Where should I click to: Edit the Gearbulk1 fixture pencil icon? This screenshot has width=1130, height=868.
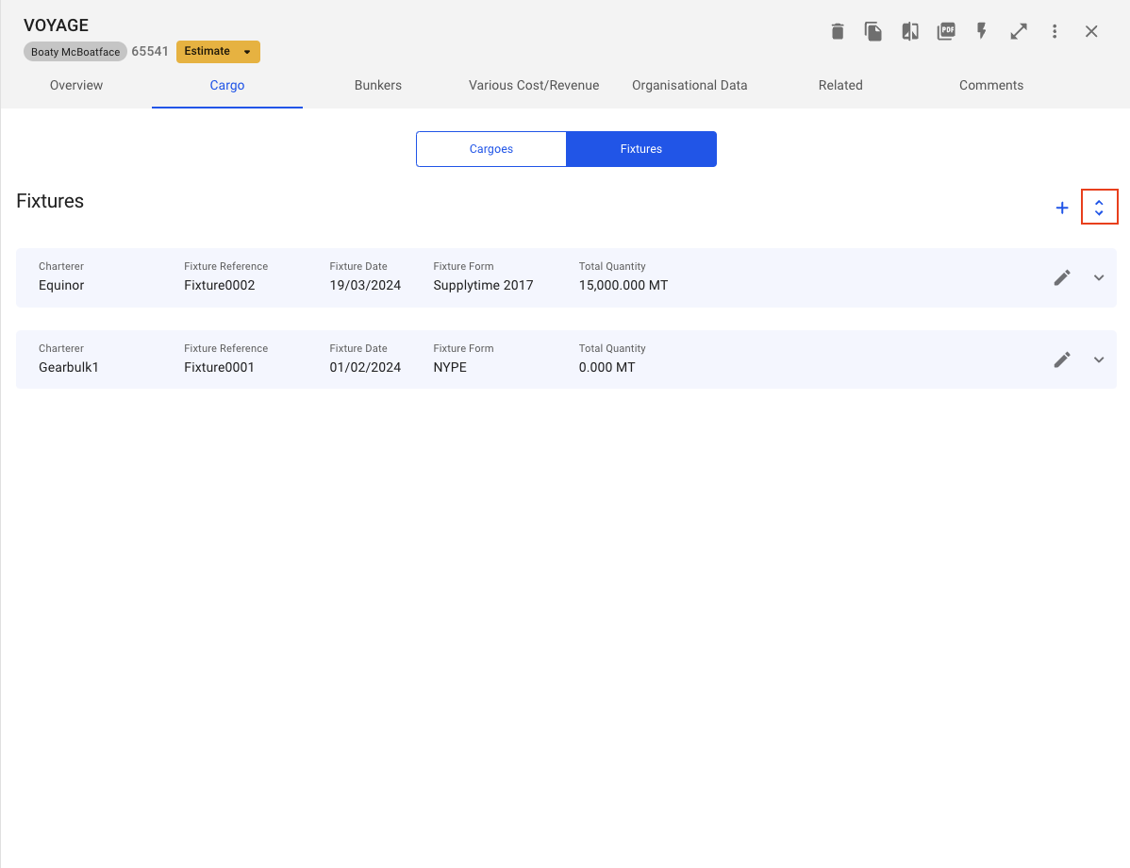1062,359
